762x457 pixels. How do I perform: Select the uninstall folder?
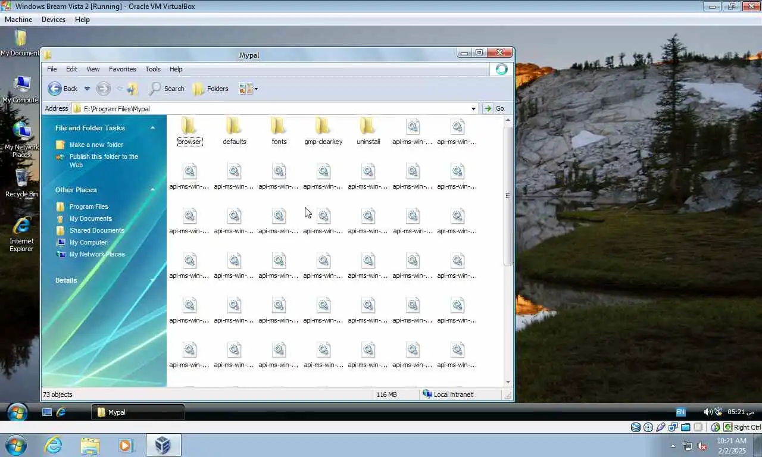coord(368,131)
